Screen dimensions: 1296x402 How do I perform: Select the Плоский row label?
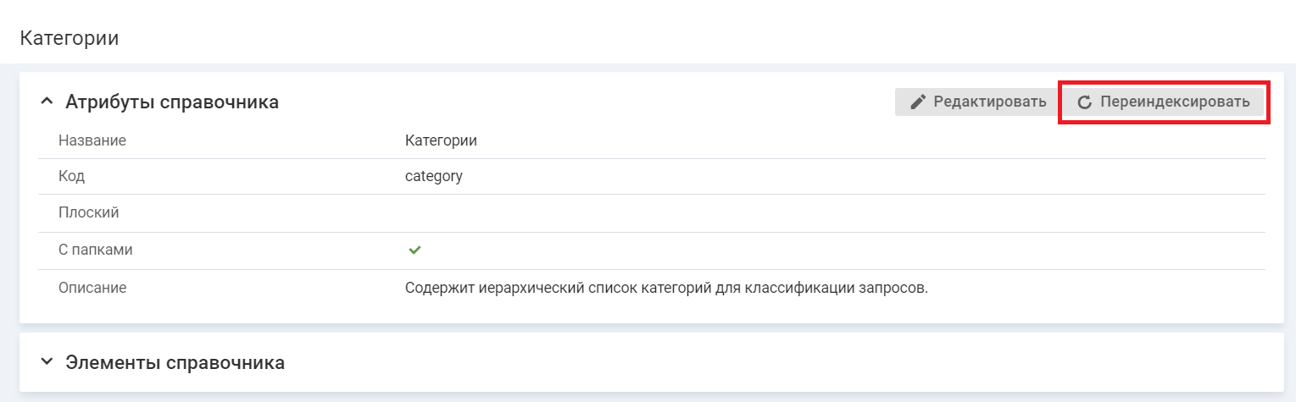pos(88,213)
